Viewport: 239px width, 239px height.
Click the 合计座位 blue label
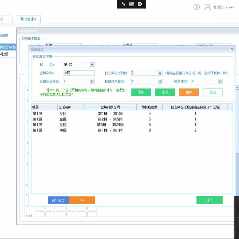point(58,200)
